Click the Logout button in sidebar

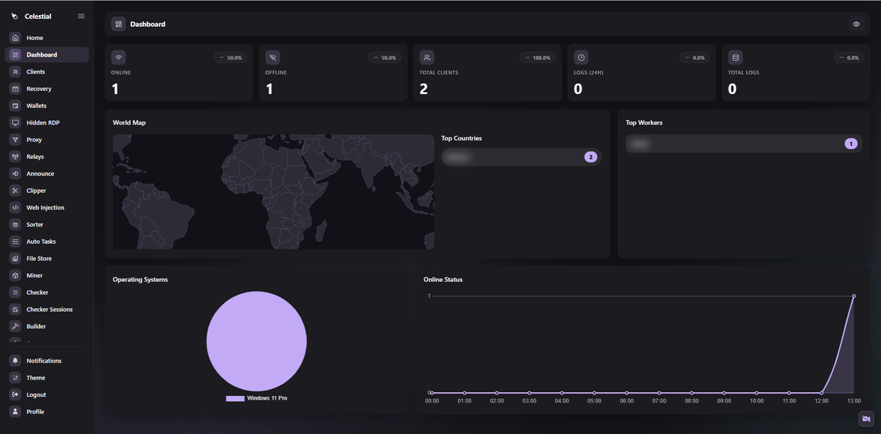click(x=47, y=395)
